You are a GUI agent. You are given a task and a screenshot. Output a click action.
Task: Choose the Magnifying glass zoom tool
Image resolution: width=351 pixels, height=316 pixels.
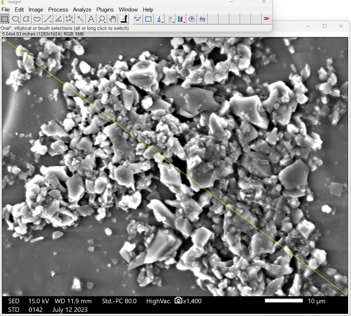(102, 19)
